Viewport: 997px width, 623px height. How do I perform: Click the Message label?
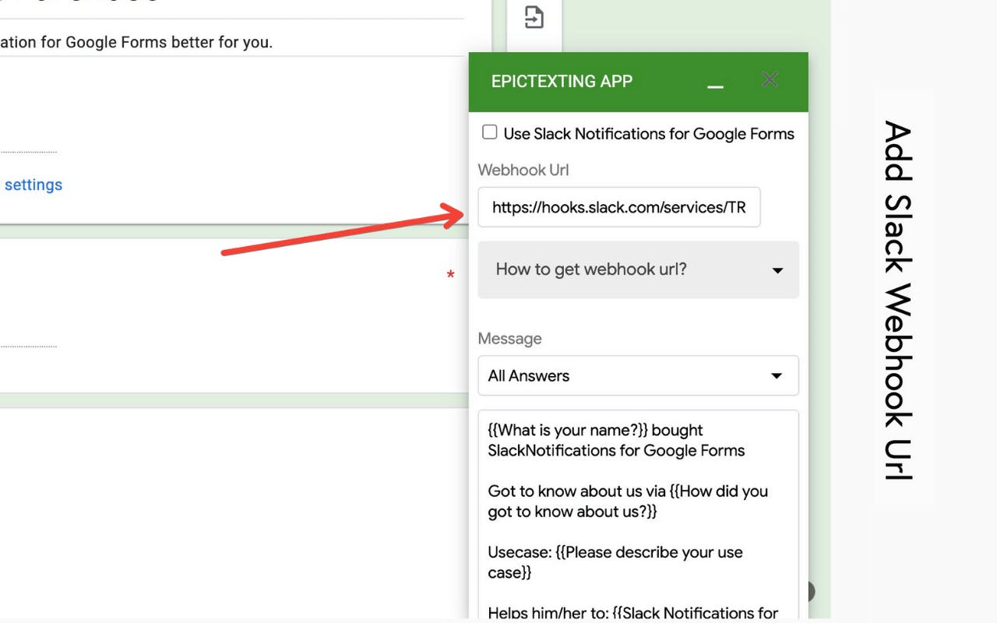point(509,339)
